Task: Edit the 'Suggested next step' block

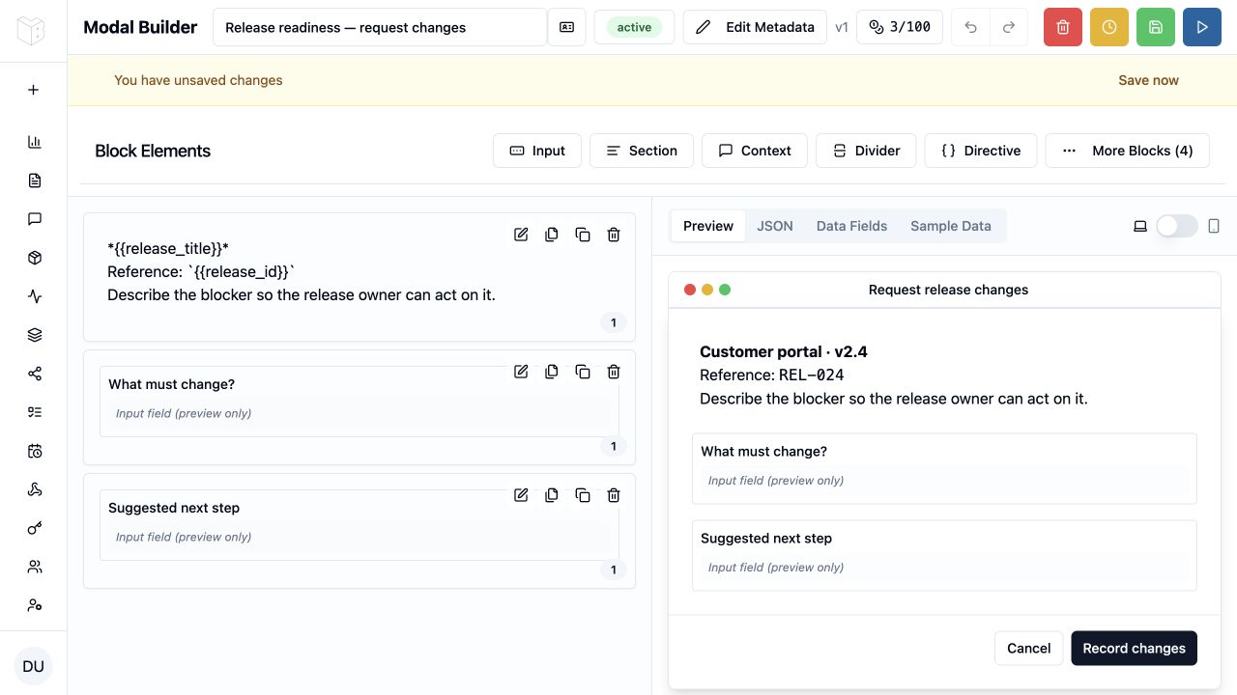Action: (x=521, y=495)
